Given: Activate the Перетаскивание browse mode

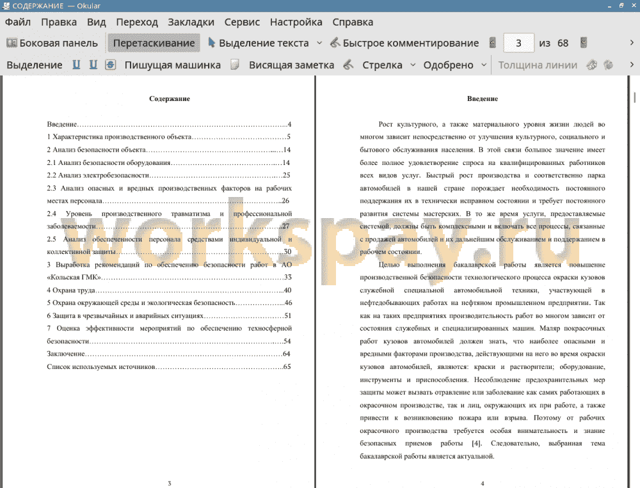Looking at the screenshot, I should coord(154,43).
